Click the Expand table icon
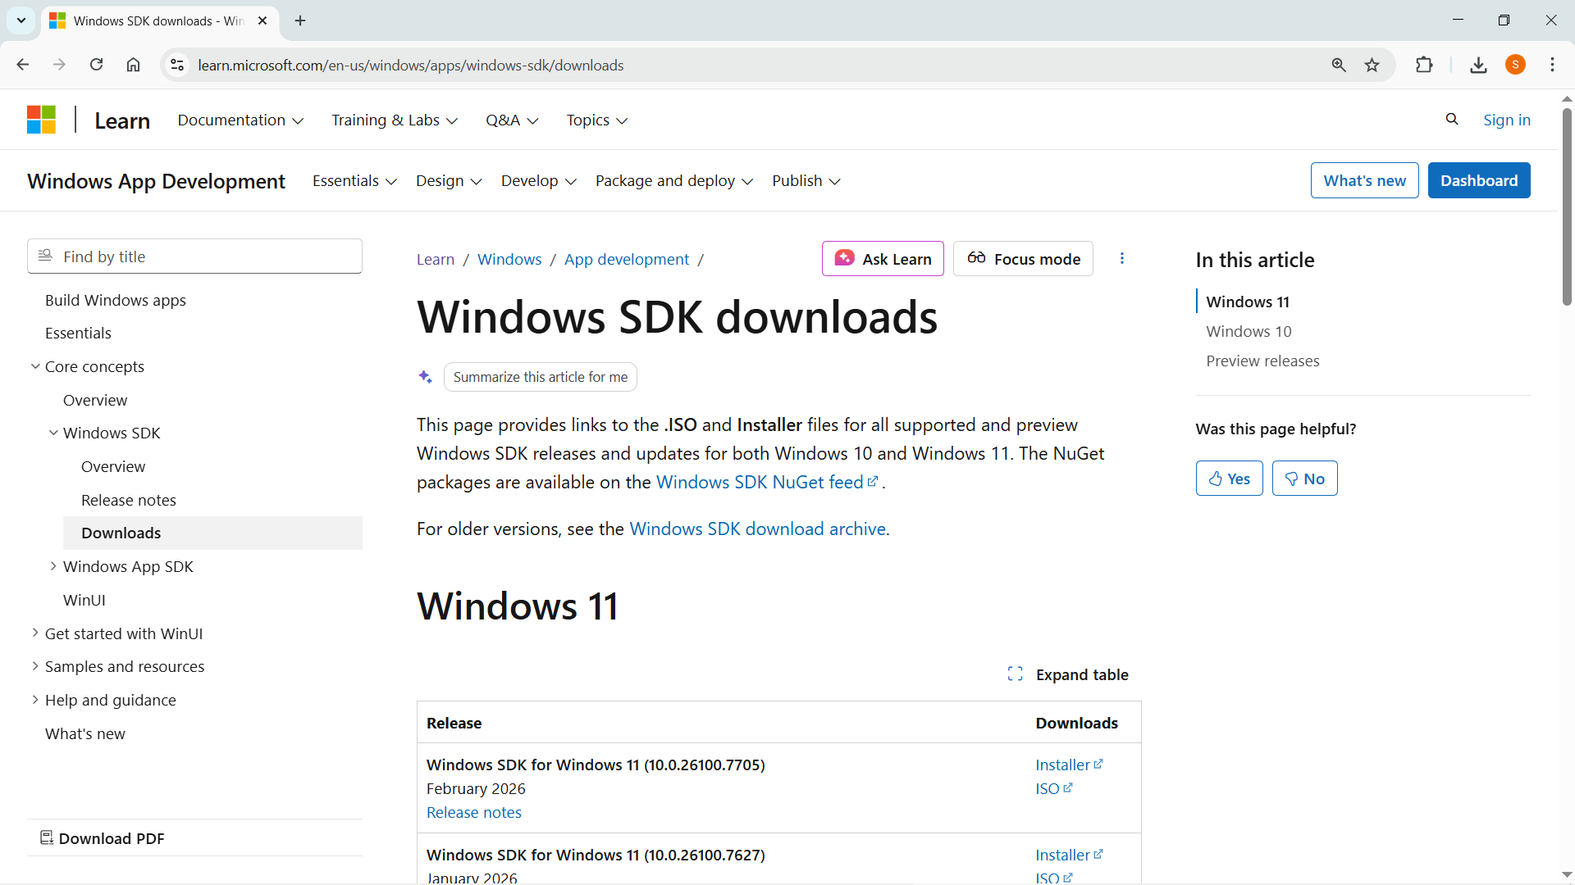The height and width of the screenshot is (885, 1575). tap(1015, 673)
